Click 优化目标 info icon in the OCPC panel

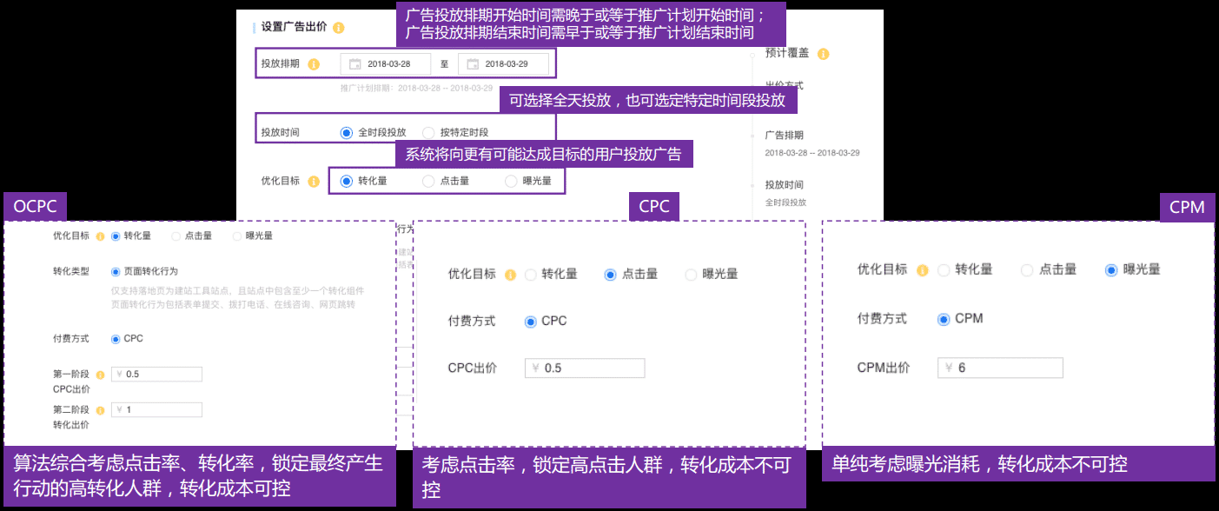coord(101,236)
